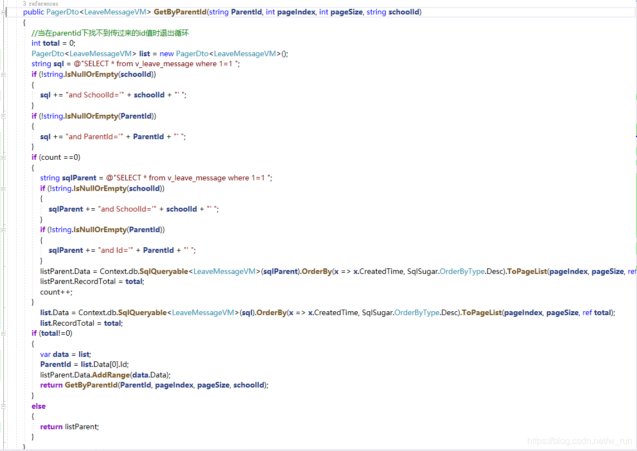Click the "and ParentId='" string literal
Screen dimensions: 637x451
[94, 137]
